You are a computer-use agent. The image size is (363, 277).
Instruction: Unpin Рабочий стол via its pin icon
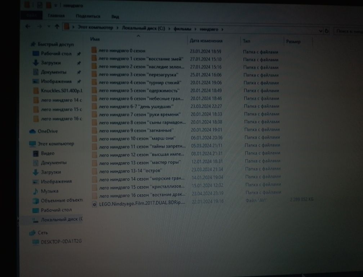(x=79, y=54)
